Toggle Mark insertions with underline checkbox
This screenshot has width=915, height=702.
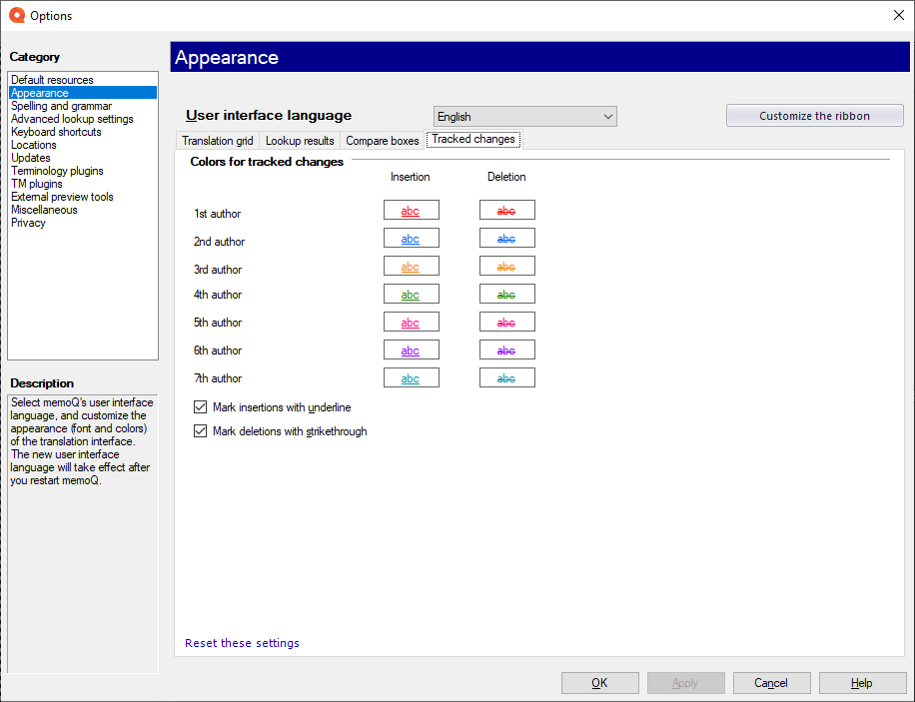[200, 406]
